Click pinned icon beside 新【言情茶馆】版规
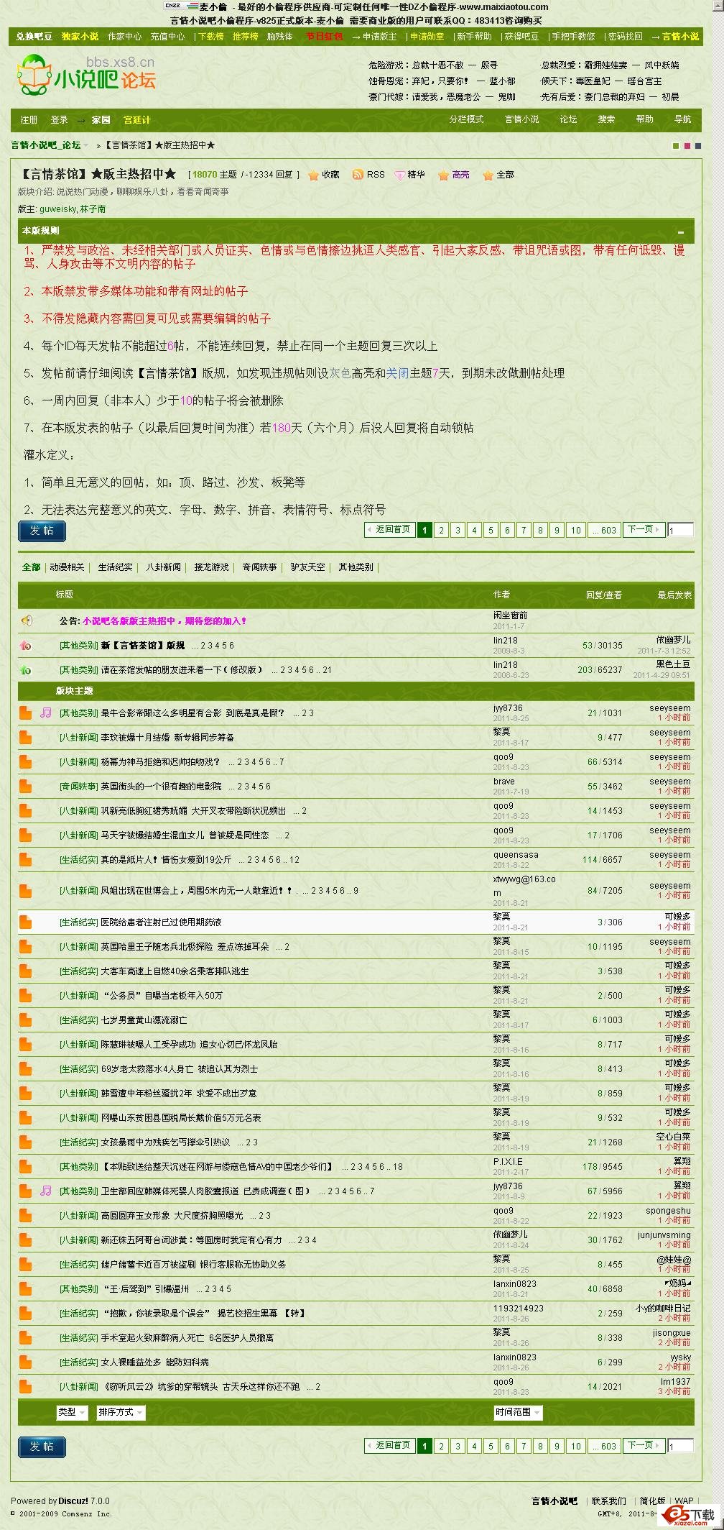 pyautogui.click(x=26, y=646)
